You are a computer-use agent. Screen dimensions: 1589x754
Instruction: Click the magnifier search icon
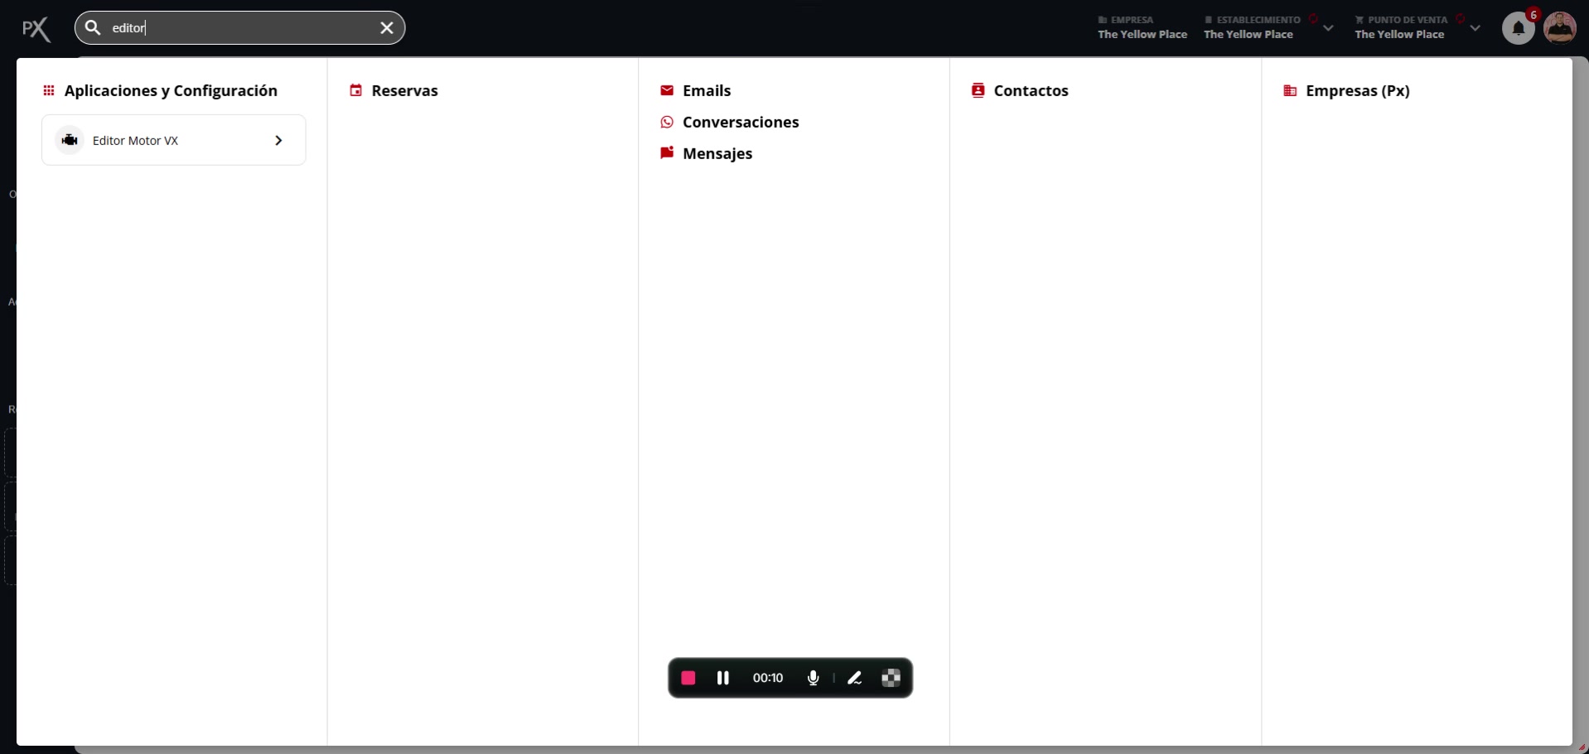tap(94, 28)
